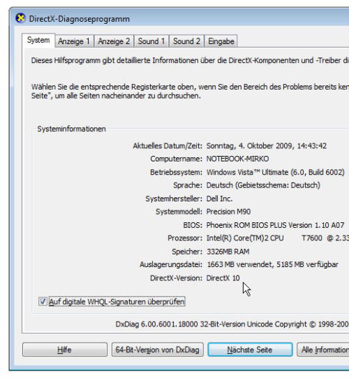Toggle the WHQL signature check checkbox
The width and height of the screenshot is (349, 381).
pyautogui.click(x=43, y=301)
